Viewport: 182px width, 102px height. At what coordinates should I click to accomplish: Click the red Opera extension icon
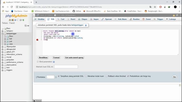click(160, 7)
